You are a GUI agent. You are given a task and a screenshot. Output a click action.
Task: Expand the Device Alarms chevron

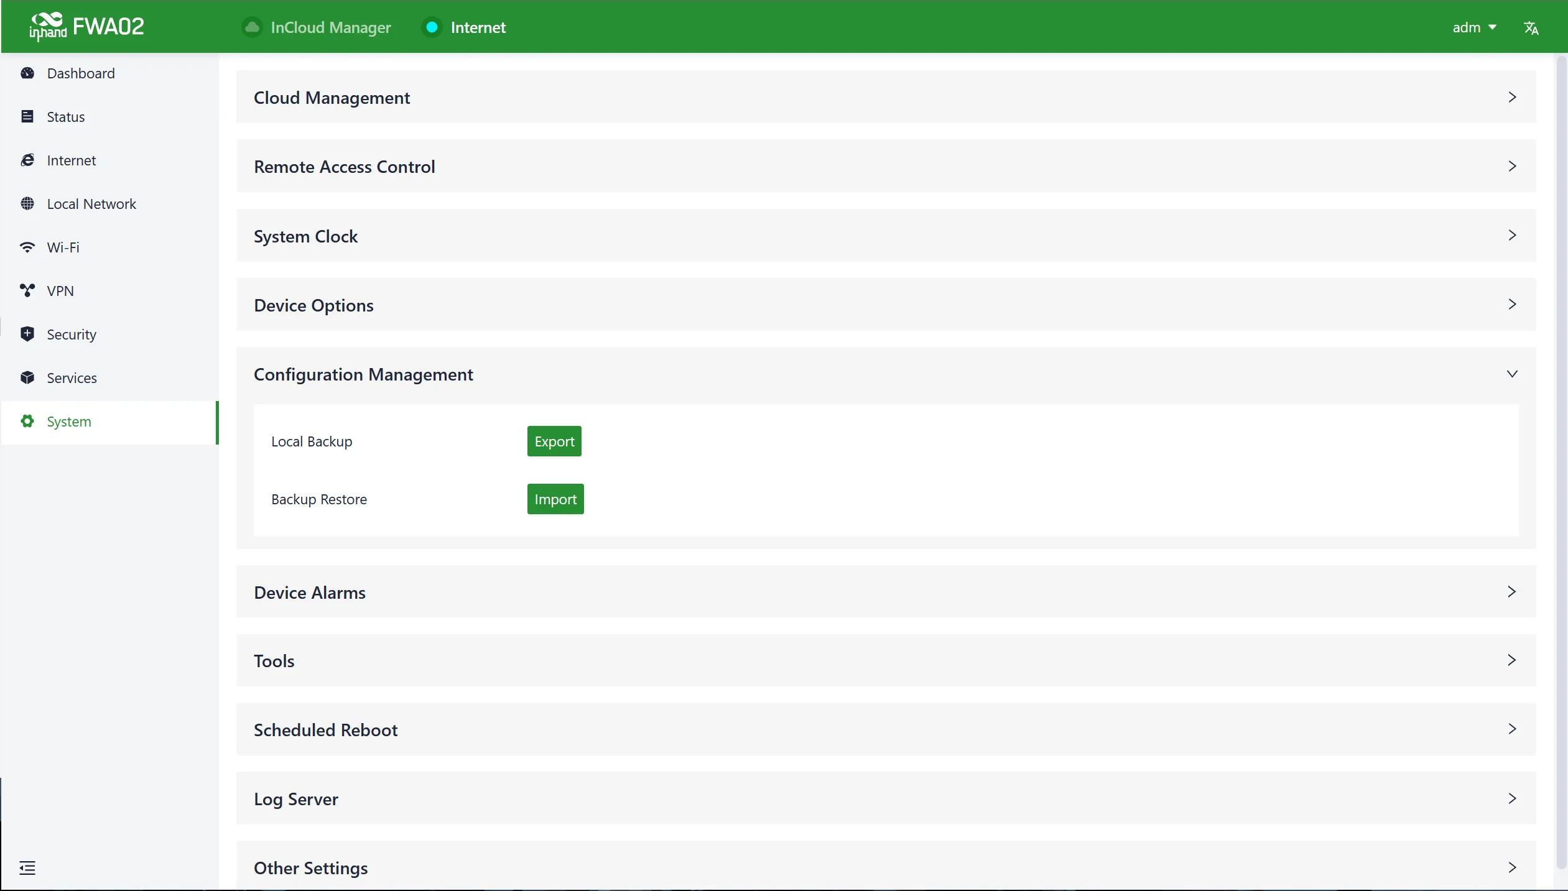[1512, 592]
